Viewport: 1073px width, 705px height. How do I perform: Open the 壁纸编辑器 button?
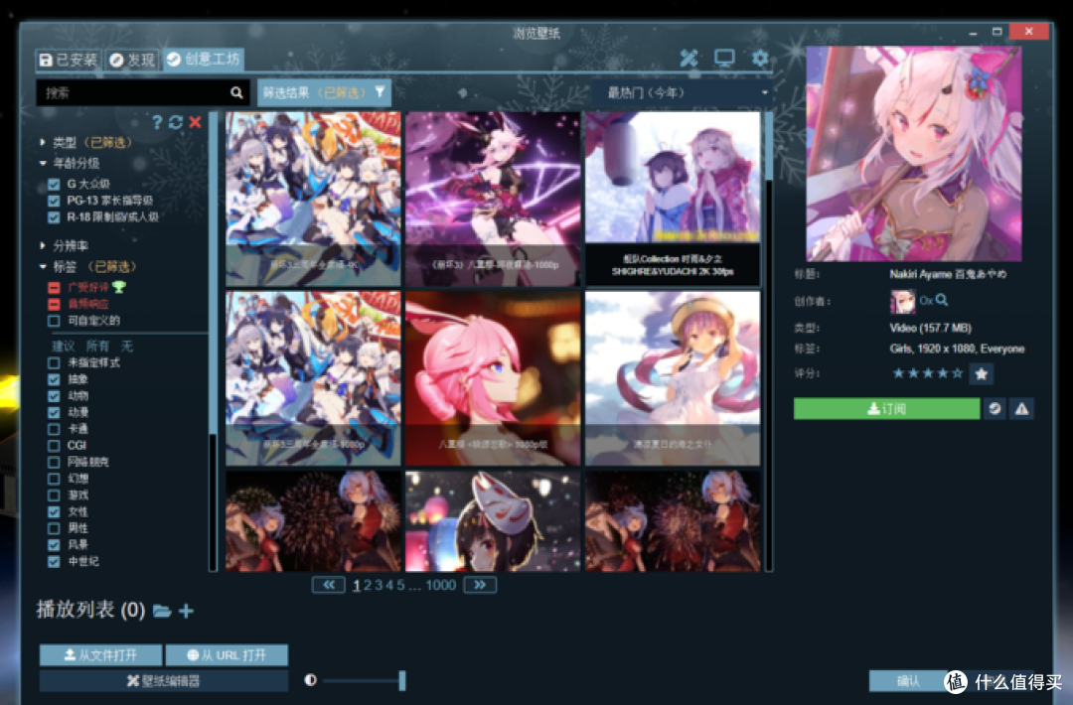coord(164,680)
